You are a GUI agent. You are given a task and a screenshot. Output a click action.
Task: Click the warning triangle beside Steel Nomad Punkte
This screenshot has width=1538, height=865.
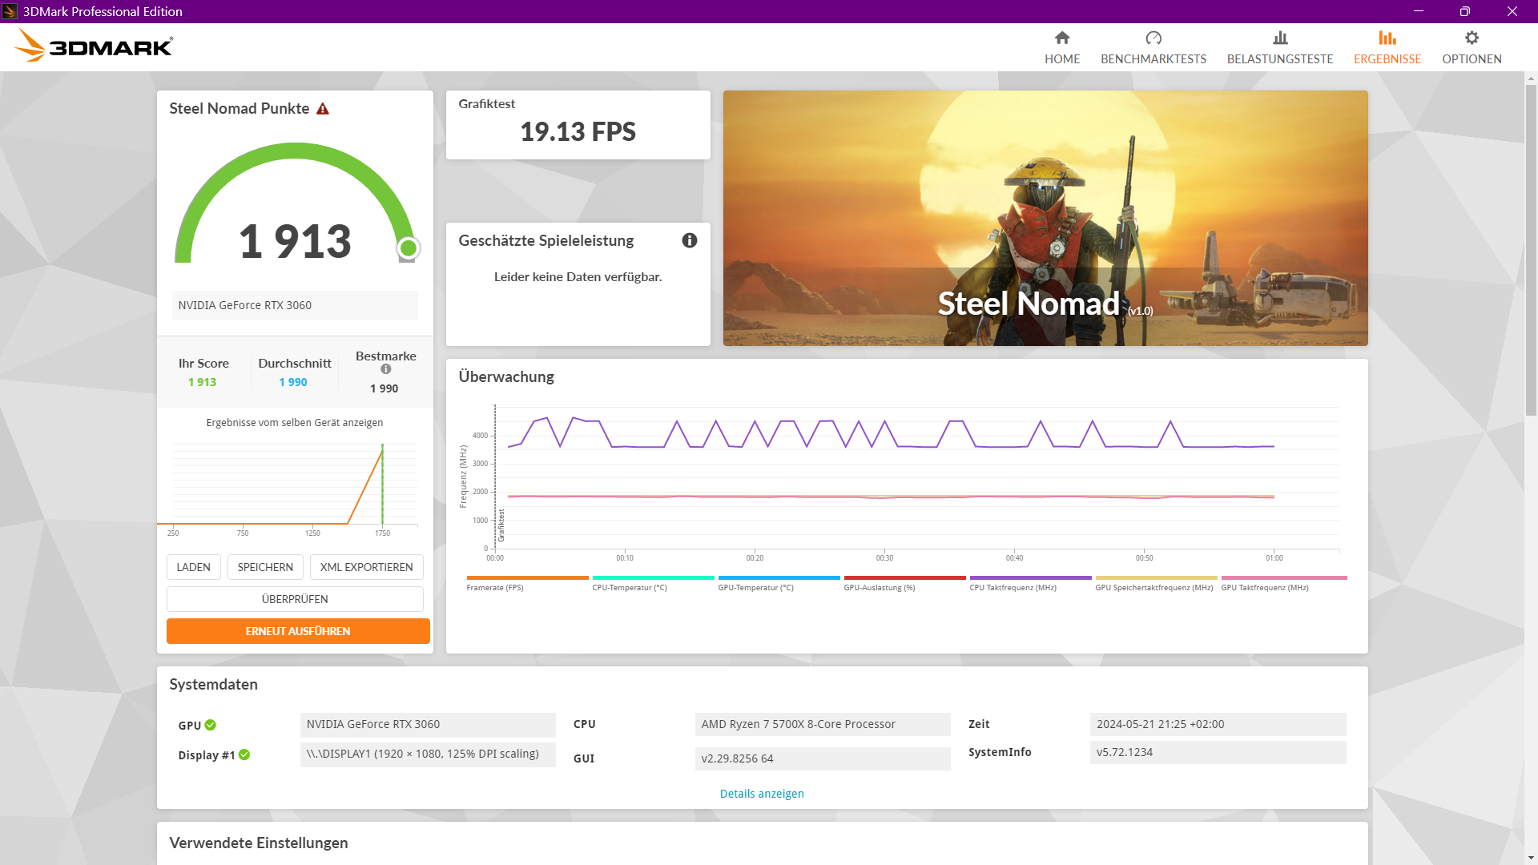pos(323,108)
